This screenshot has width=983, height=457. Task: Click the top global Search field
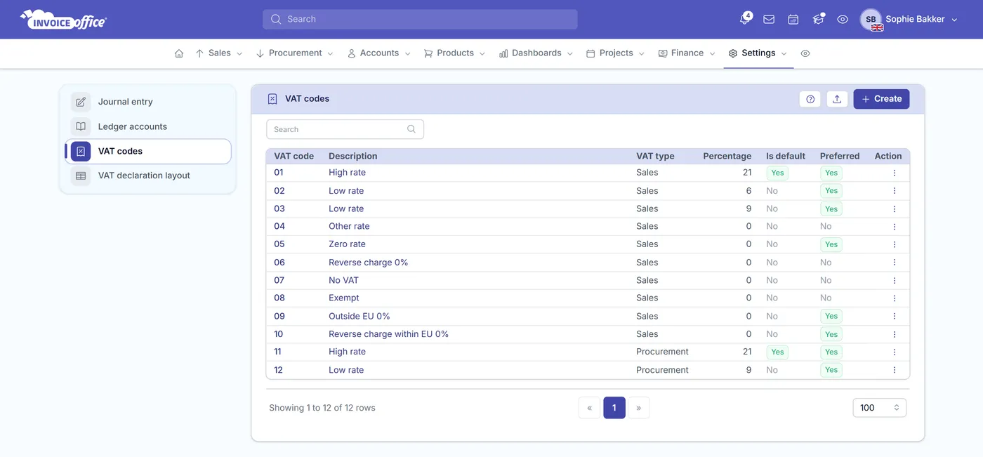point(420,20)
